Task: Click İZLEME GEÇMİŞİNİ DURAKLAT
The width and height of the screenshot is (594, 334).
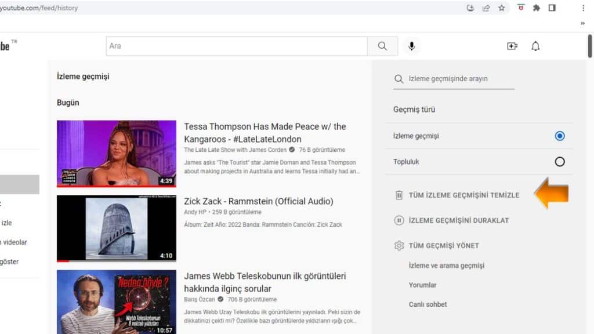Action: (x=458, y=220)
